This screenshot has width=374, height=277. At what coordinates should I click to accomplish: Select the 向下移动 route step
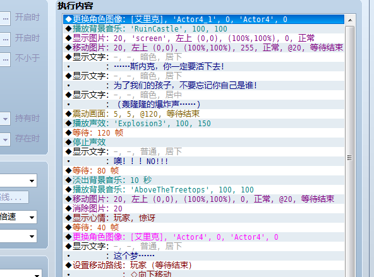click(203, 274)
